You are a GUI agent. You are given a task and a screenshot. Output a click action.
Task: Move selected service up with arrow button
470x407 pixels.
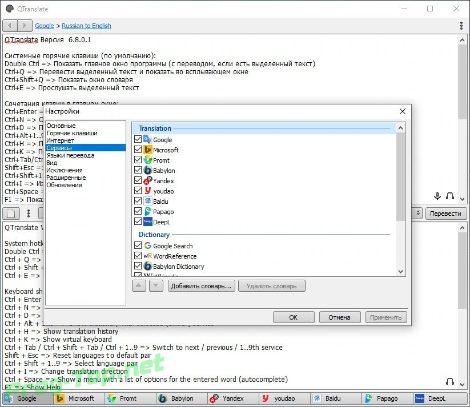139,285
